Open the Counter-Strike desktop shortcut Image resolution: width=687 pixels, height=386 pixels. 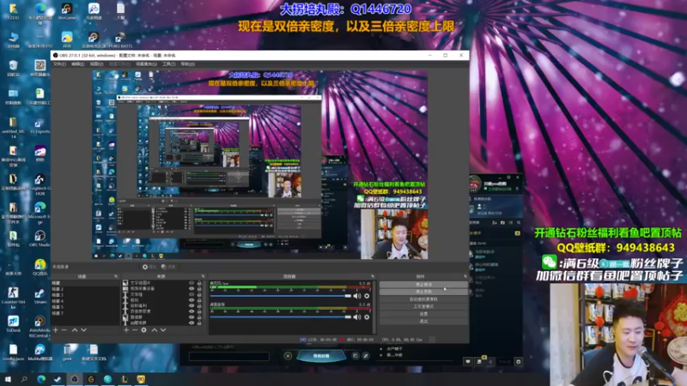pos(13,298)
